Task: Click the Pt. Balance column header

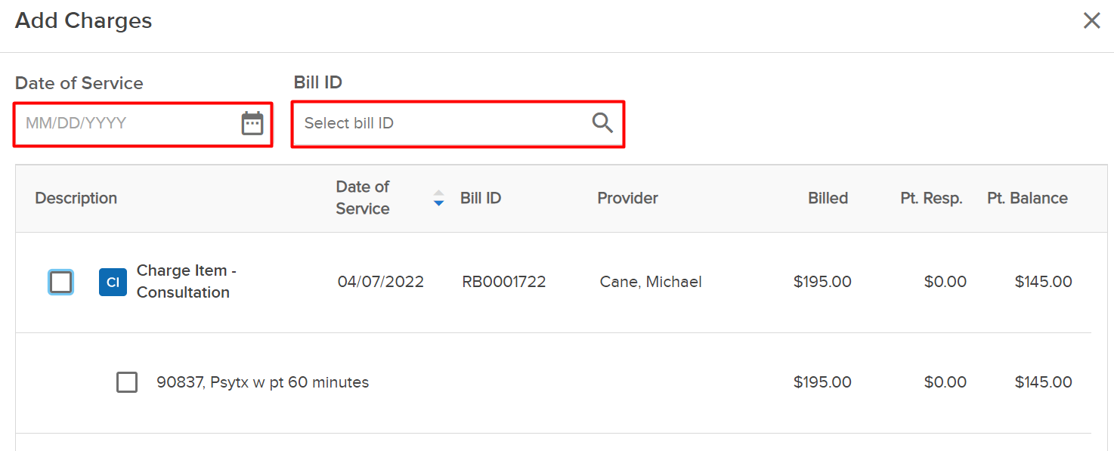Action: [x=1027, y=198]
